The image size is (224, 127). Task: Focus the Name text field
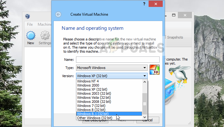[117, 60]
